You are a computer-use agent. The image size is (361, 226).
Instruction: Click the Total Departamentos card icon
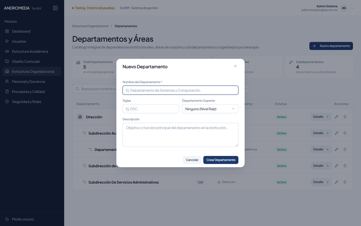[78, 63]
